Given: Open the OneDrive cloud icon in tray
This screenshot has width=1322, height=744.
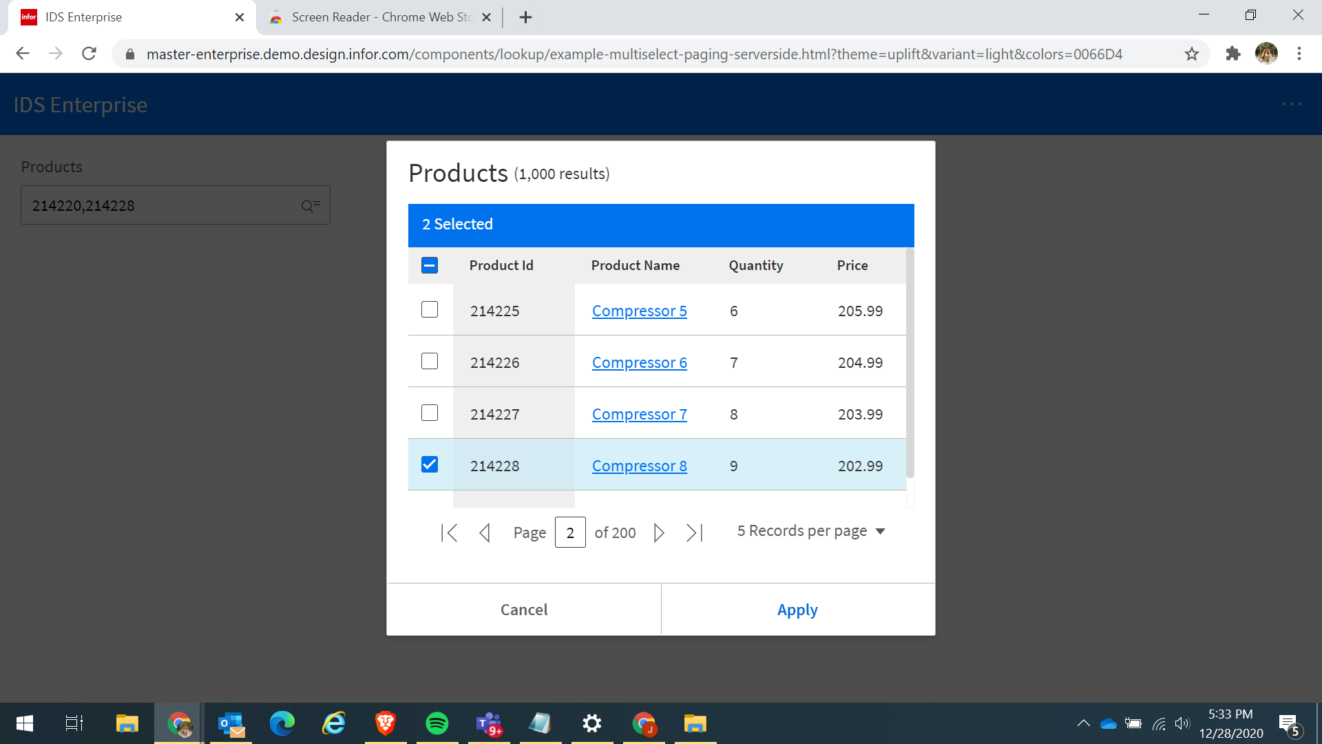Looking at the screenshot, I should pyautogui.click(x=1108, y=723).
